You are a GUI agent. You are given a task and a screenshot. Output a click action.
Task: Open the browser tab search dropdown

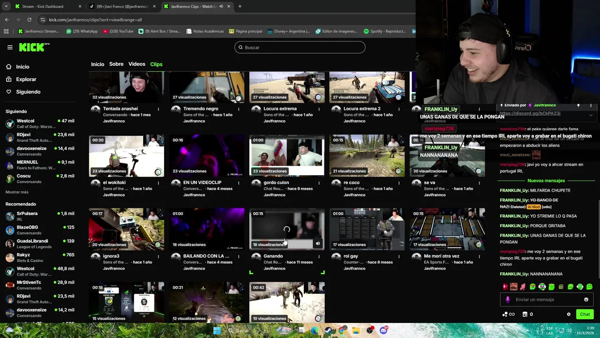tap(6, 7)
